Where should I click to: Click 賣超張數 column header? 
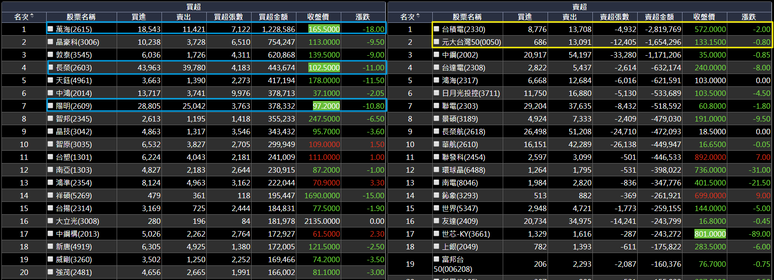(615, 17)
